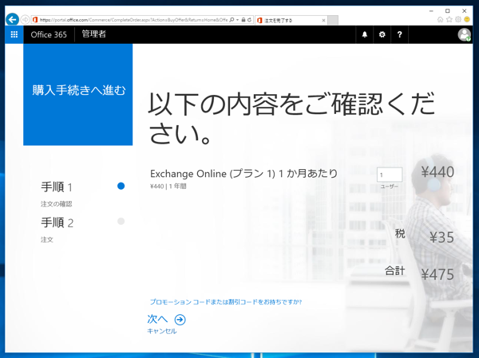Click the 合計 ¥475 total amount
479x358 pixels.
437,274
